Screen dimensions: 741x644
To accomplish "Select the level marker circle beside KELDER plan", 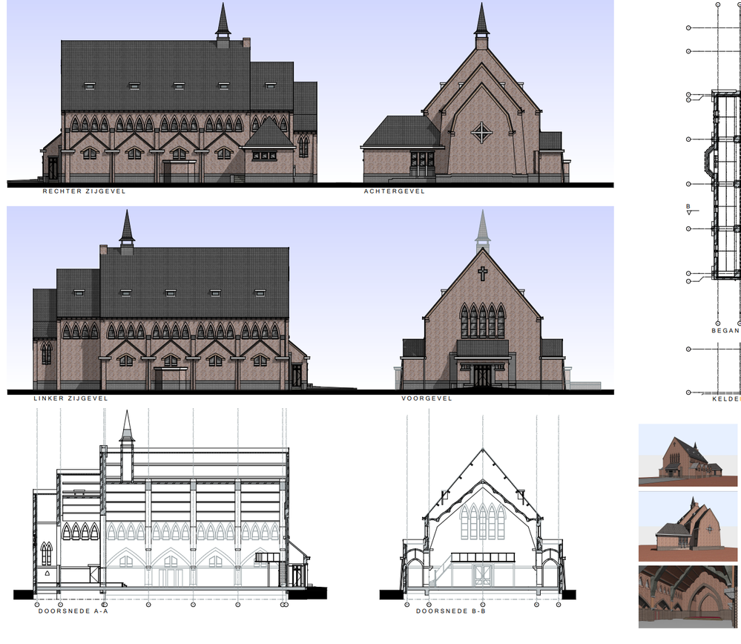I will [688, 392].
